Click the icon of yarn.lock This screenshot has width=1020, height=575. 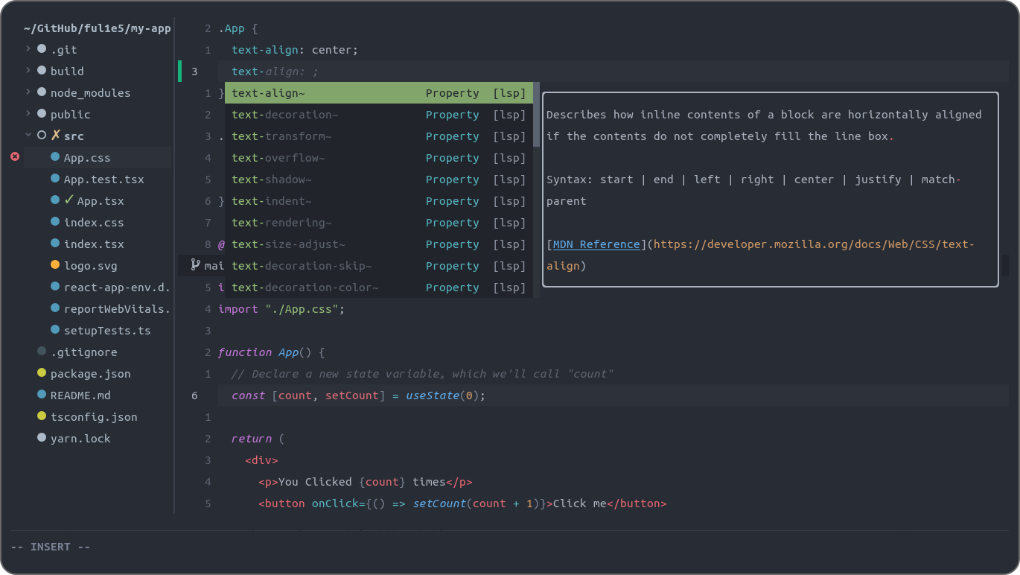[x=42, y=438]
